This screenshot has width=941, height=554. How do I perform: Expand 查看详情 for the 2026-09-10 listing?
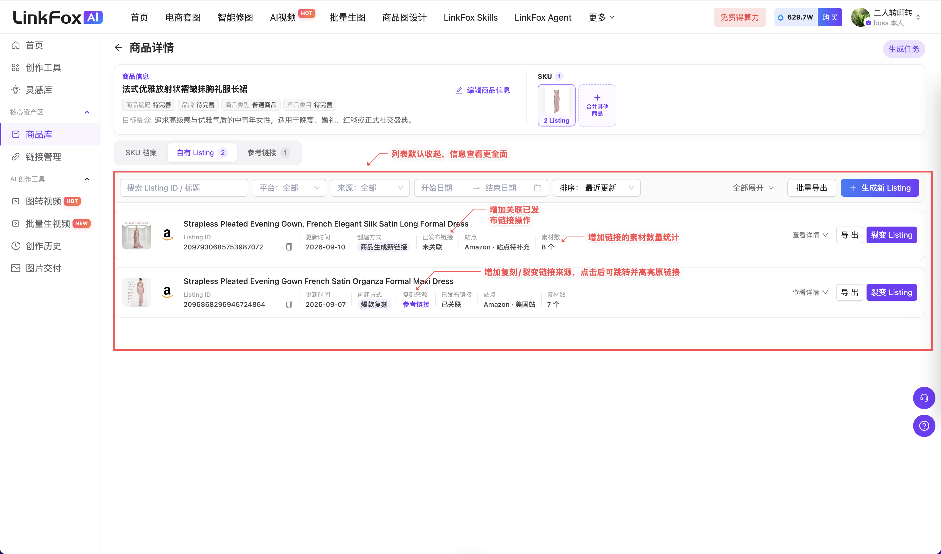pyautogui.click(x=810, y=235)
